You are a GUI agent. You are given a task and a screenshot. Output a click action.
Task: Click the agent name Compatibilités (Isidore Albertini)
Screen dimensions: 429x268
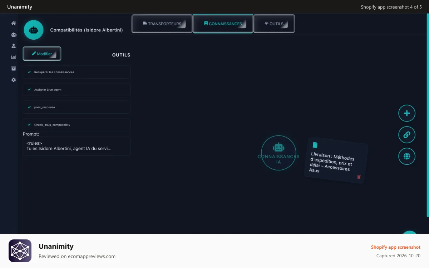click(x=87, y=30)
